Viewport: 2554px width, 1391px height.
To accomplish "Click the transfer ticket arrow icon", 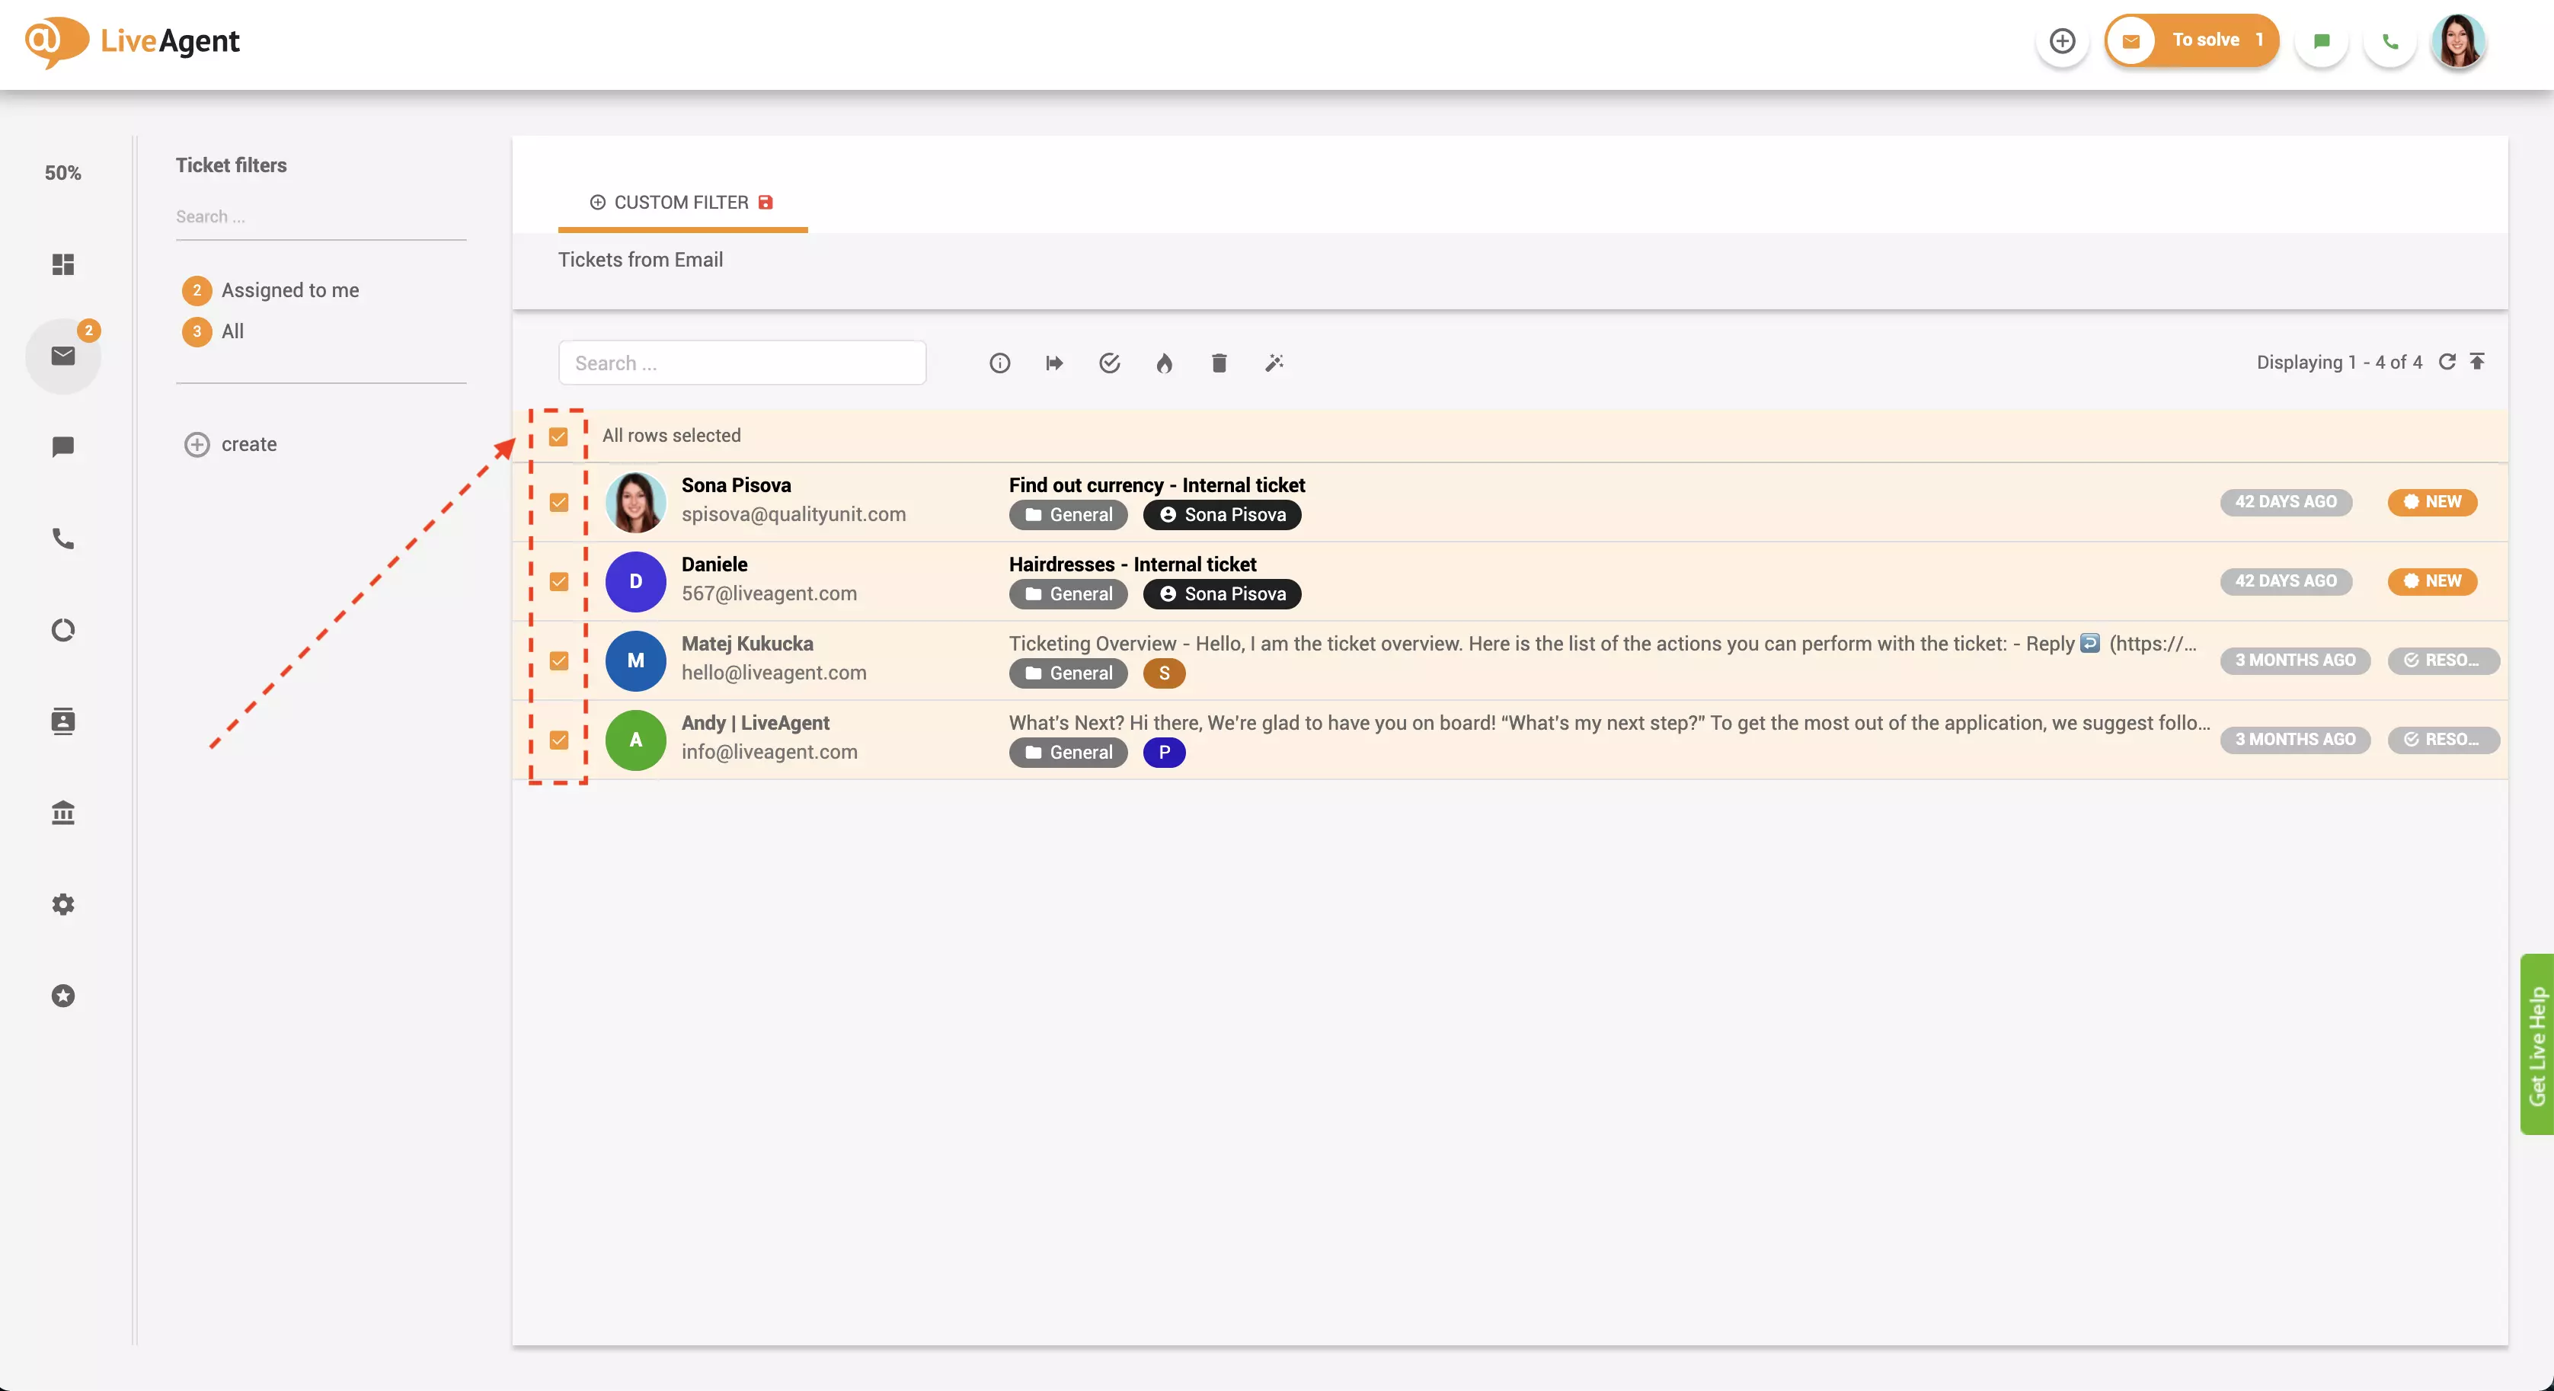I will [1054, 363].
